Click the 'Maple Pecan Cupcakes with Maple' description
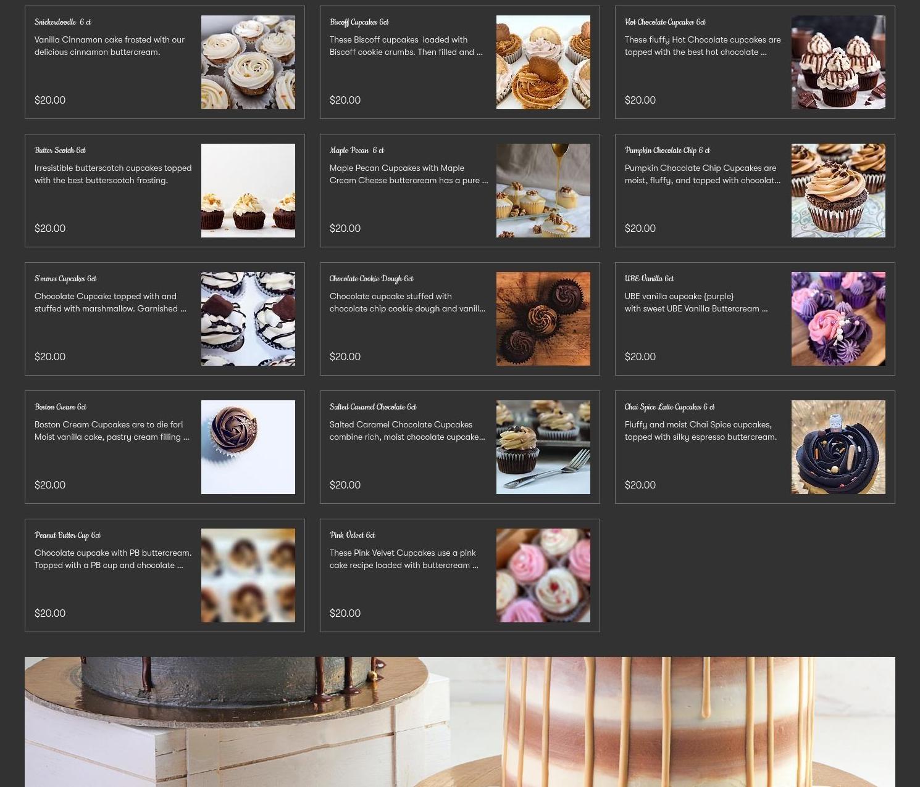This screenshot has width=920, height=787. coord(409,174)
